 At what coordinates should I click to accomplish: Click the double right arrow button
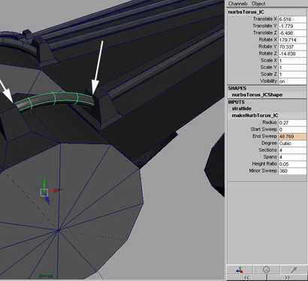coord(287,277)
